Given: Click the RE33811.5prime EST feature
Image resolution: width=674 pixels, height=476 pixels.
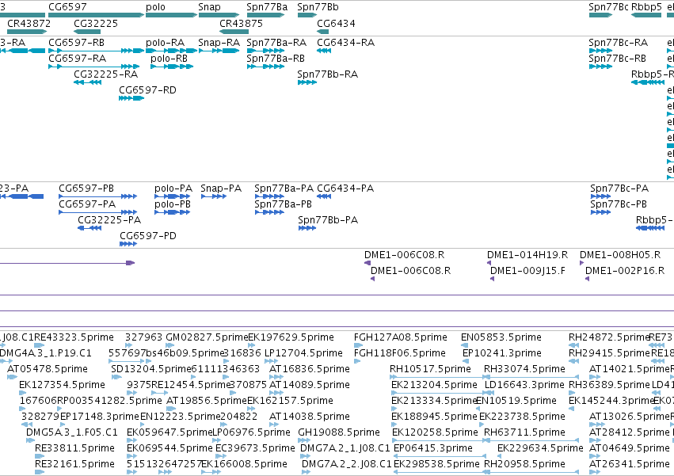Looking at the screenshot, I should pyautogui.click(x=40, y=456).
